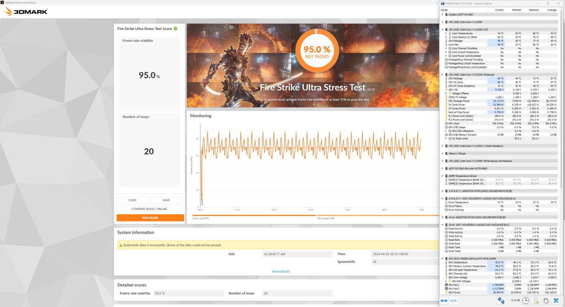
Task: Click the LOAD button
Action: click(133, 200)
